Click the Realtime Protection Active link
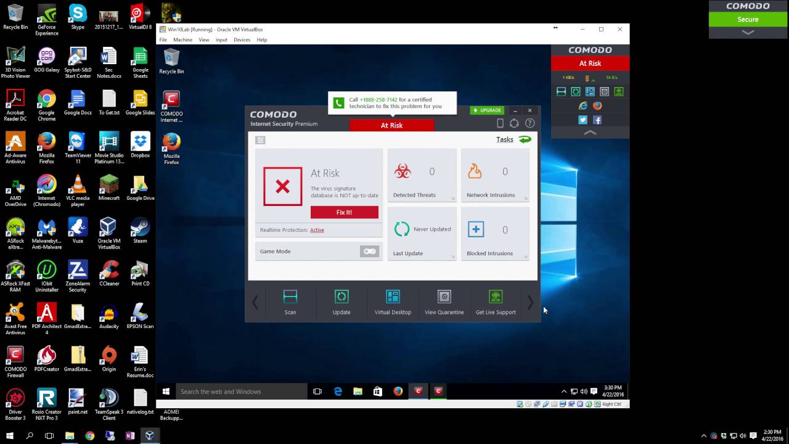 (x=317, y=230)
